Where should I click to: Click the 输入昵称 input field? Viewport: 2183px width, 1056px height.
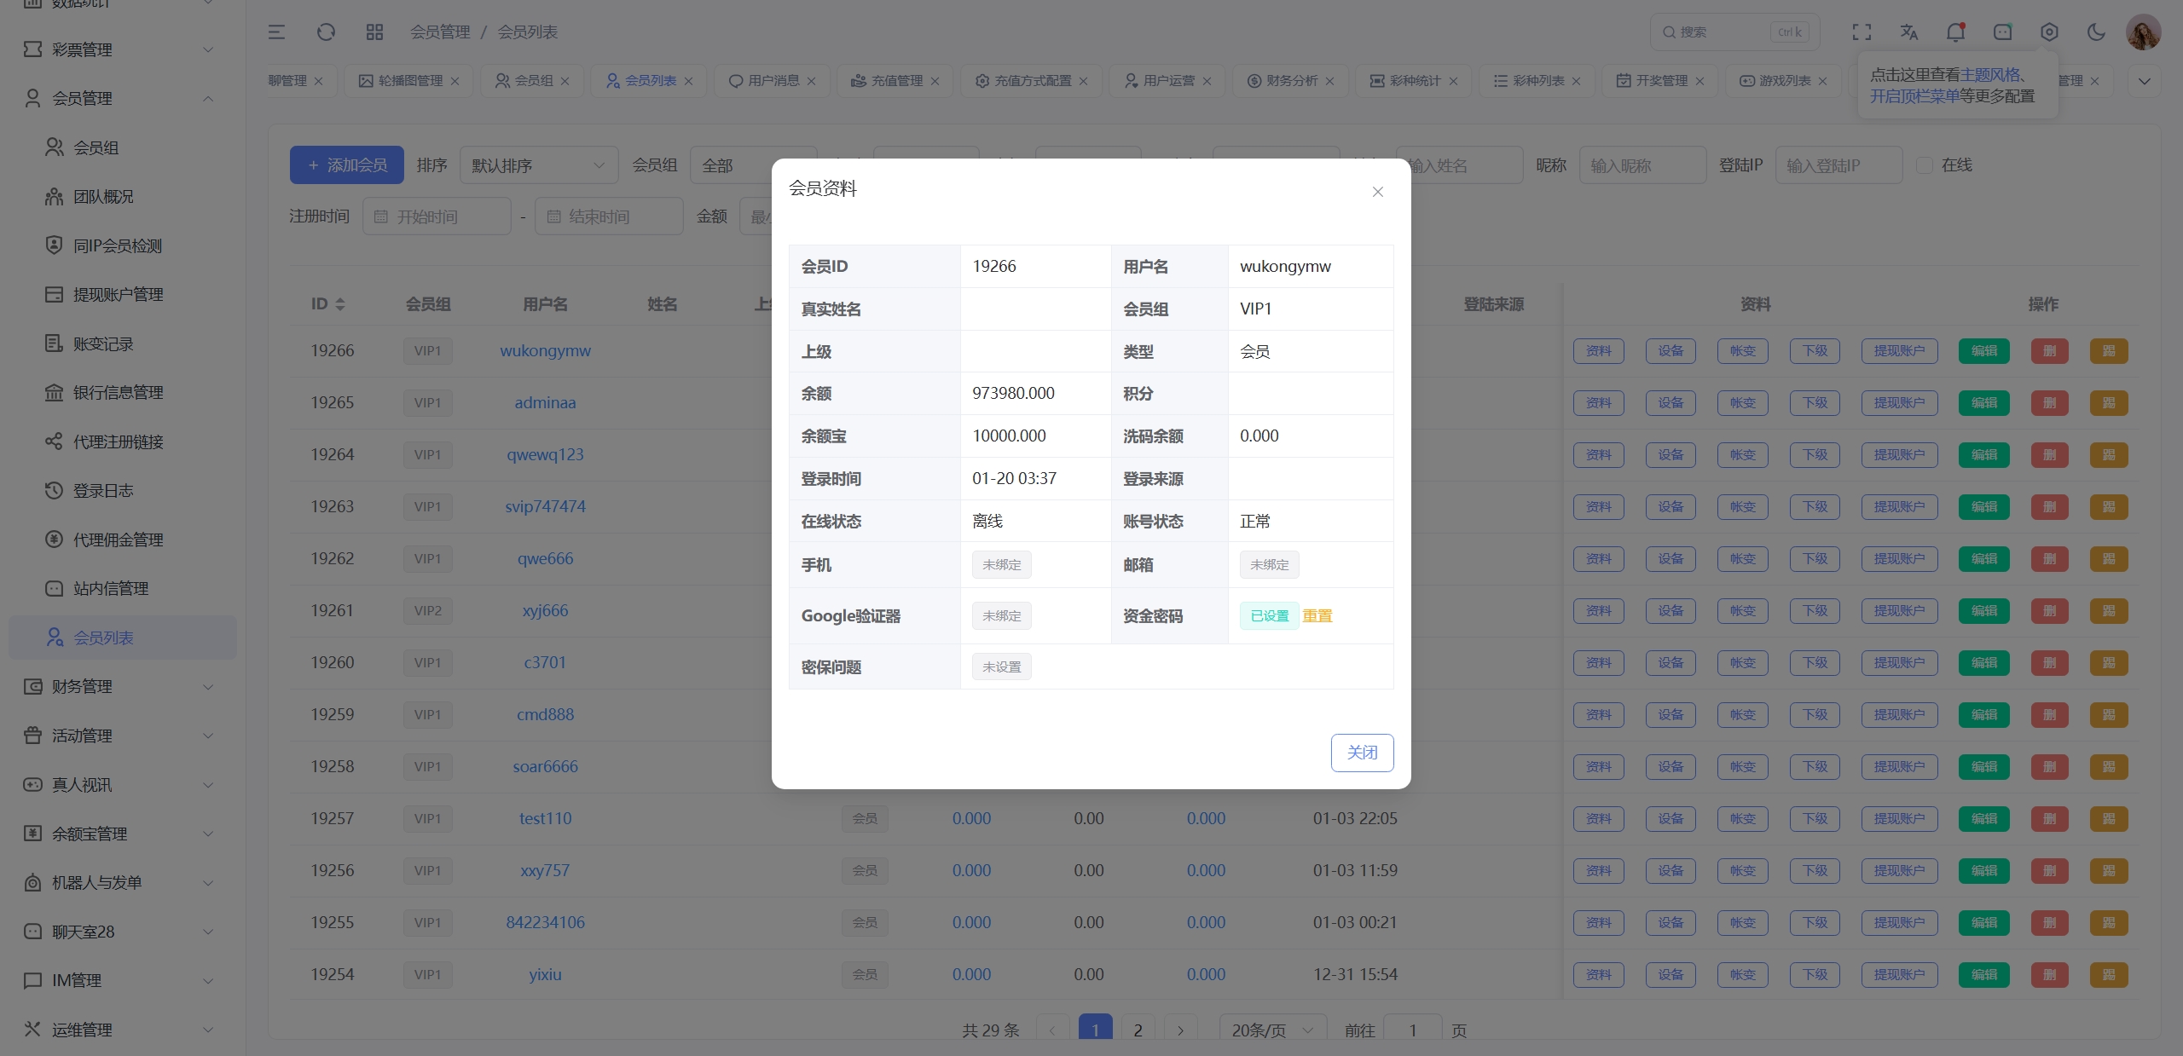tap(1642, 164)
